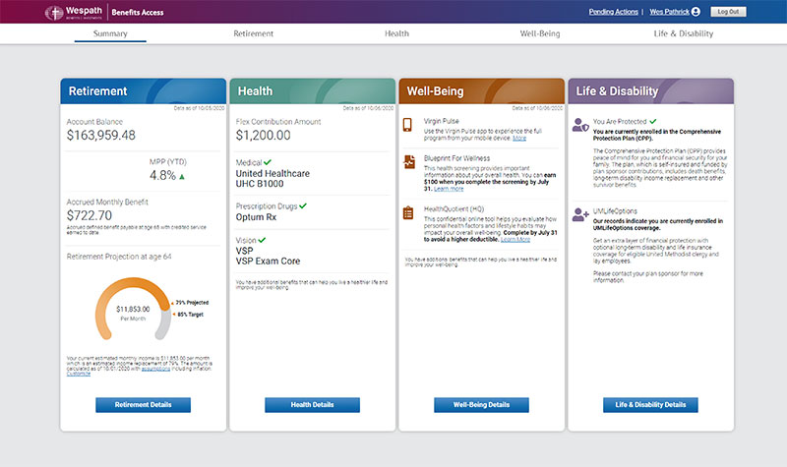The image size is (787, 467).
Task: Click Retirement Projection at age 64 label
Action: pyautogui.click(x=119, y=257)
